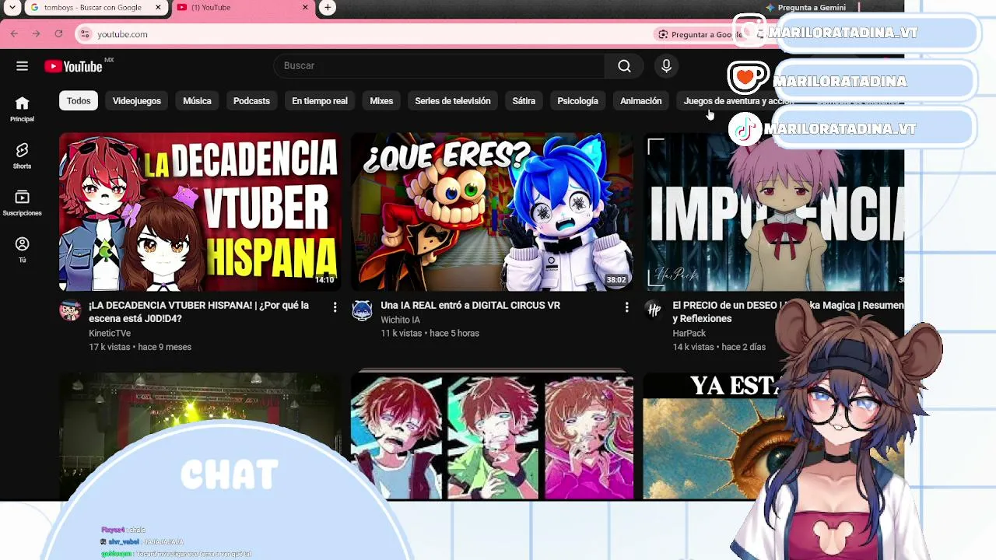
Task: Open Wichito IA channel avatar
Action: 362,311
